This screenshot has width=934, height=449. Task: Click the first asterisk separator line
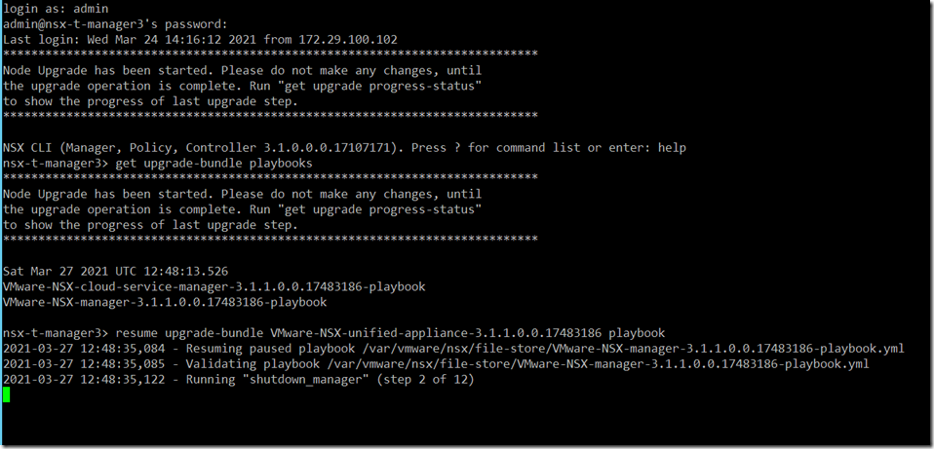coord(270,54)
